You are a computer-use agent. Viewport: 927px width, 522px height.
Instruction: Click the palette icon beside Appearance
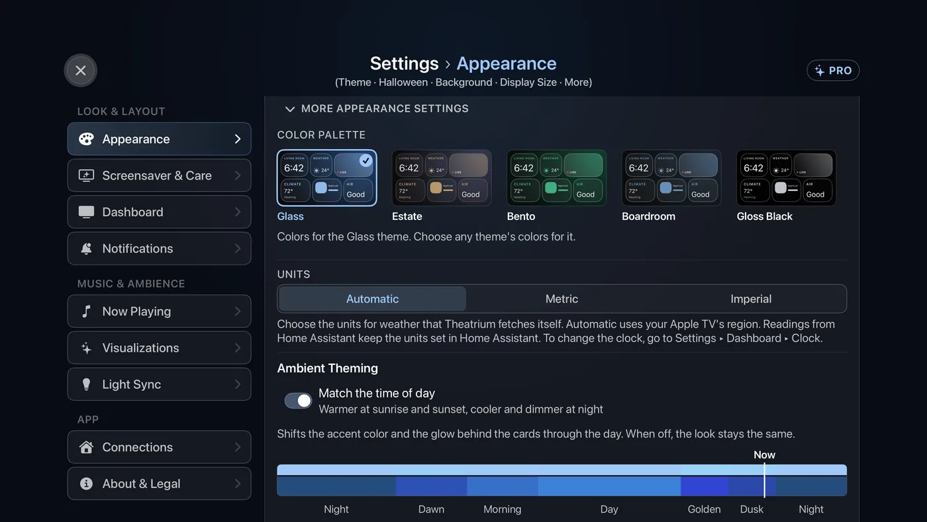click(86, 139)
